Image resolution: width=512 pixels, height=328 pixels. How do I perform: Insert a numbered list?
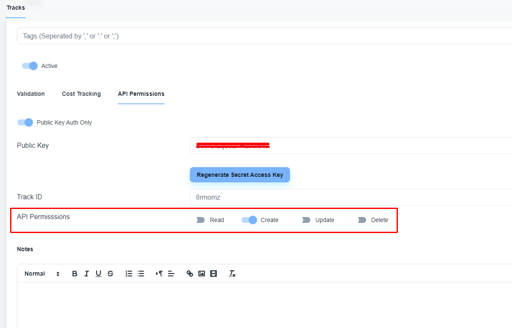(129, 274)
